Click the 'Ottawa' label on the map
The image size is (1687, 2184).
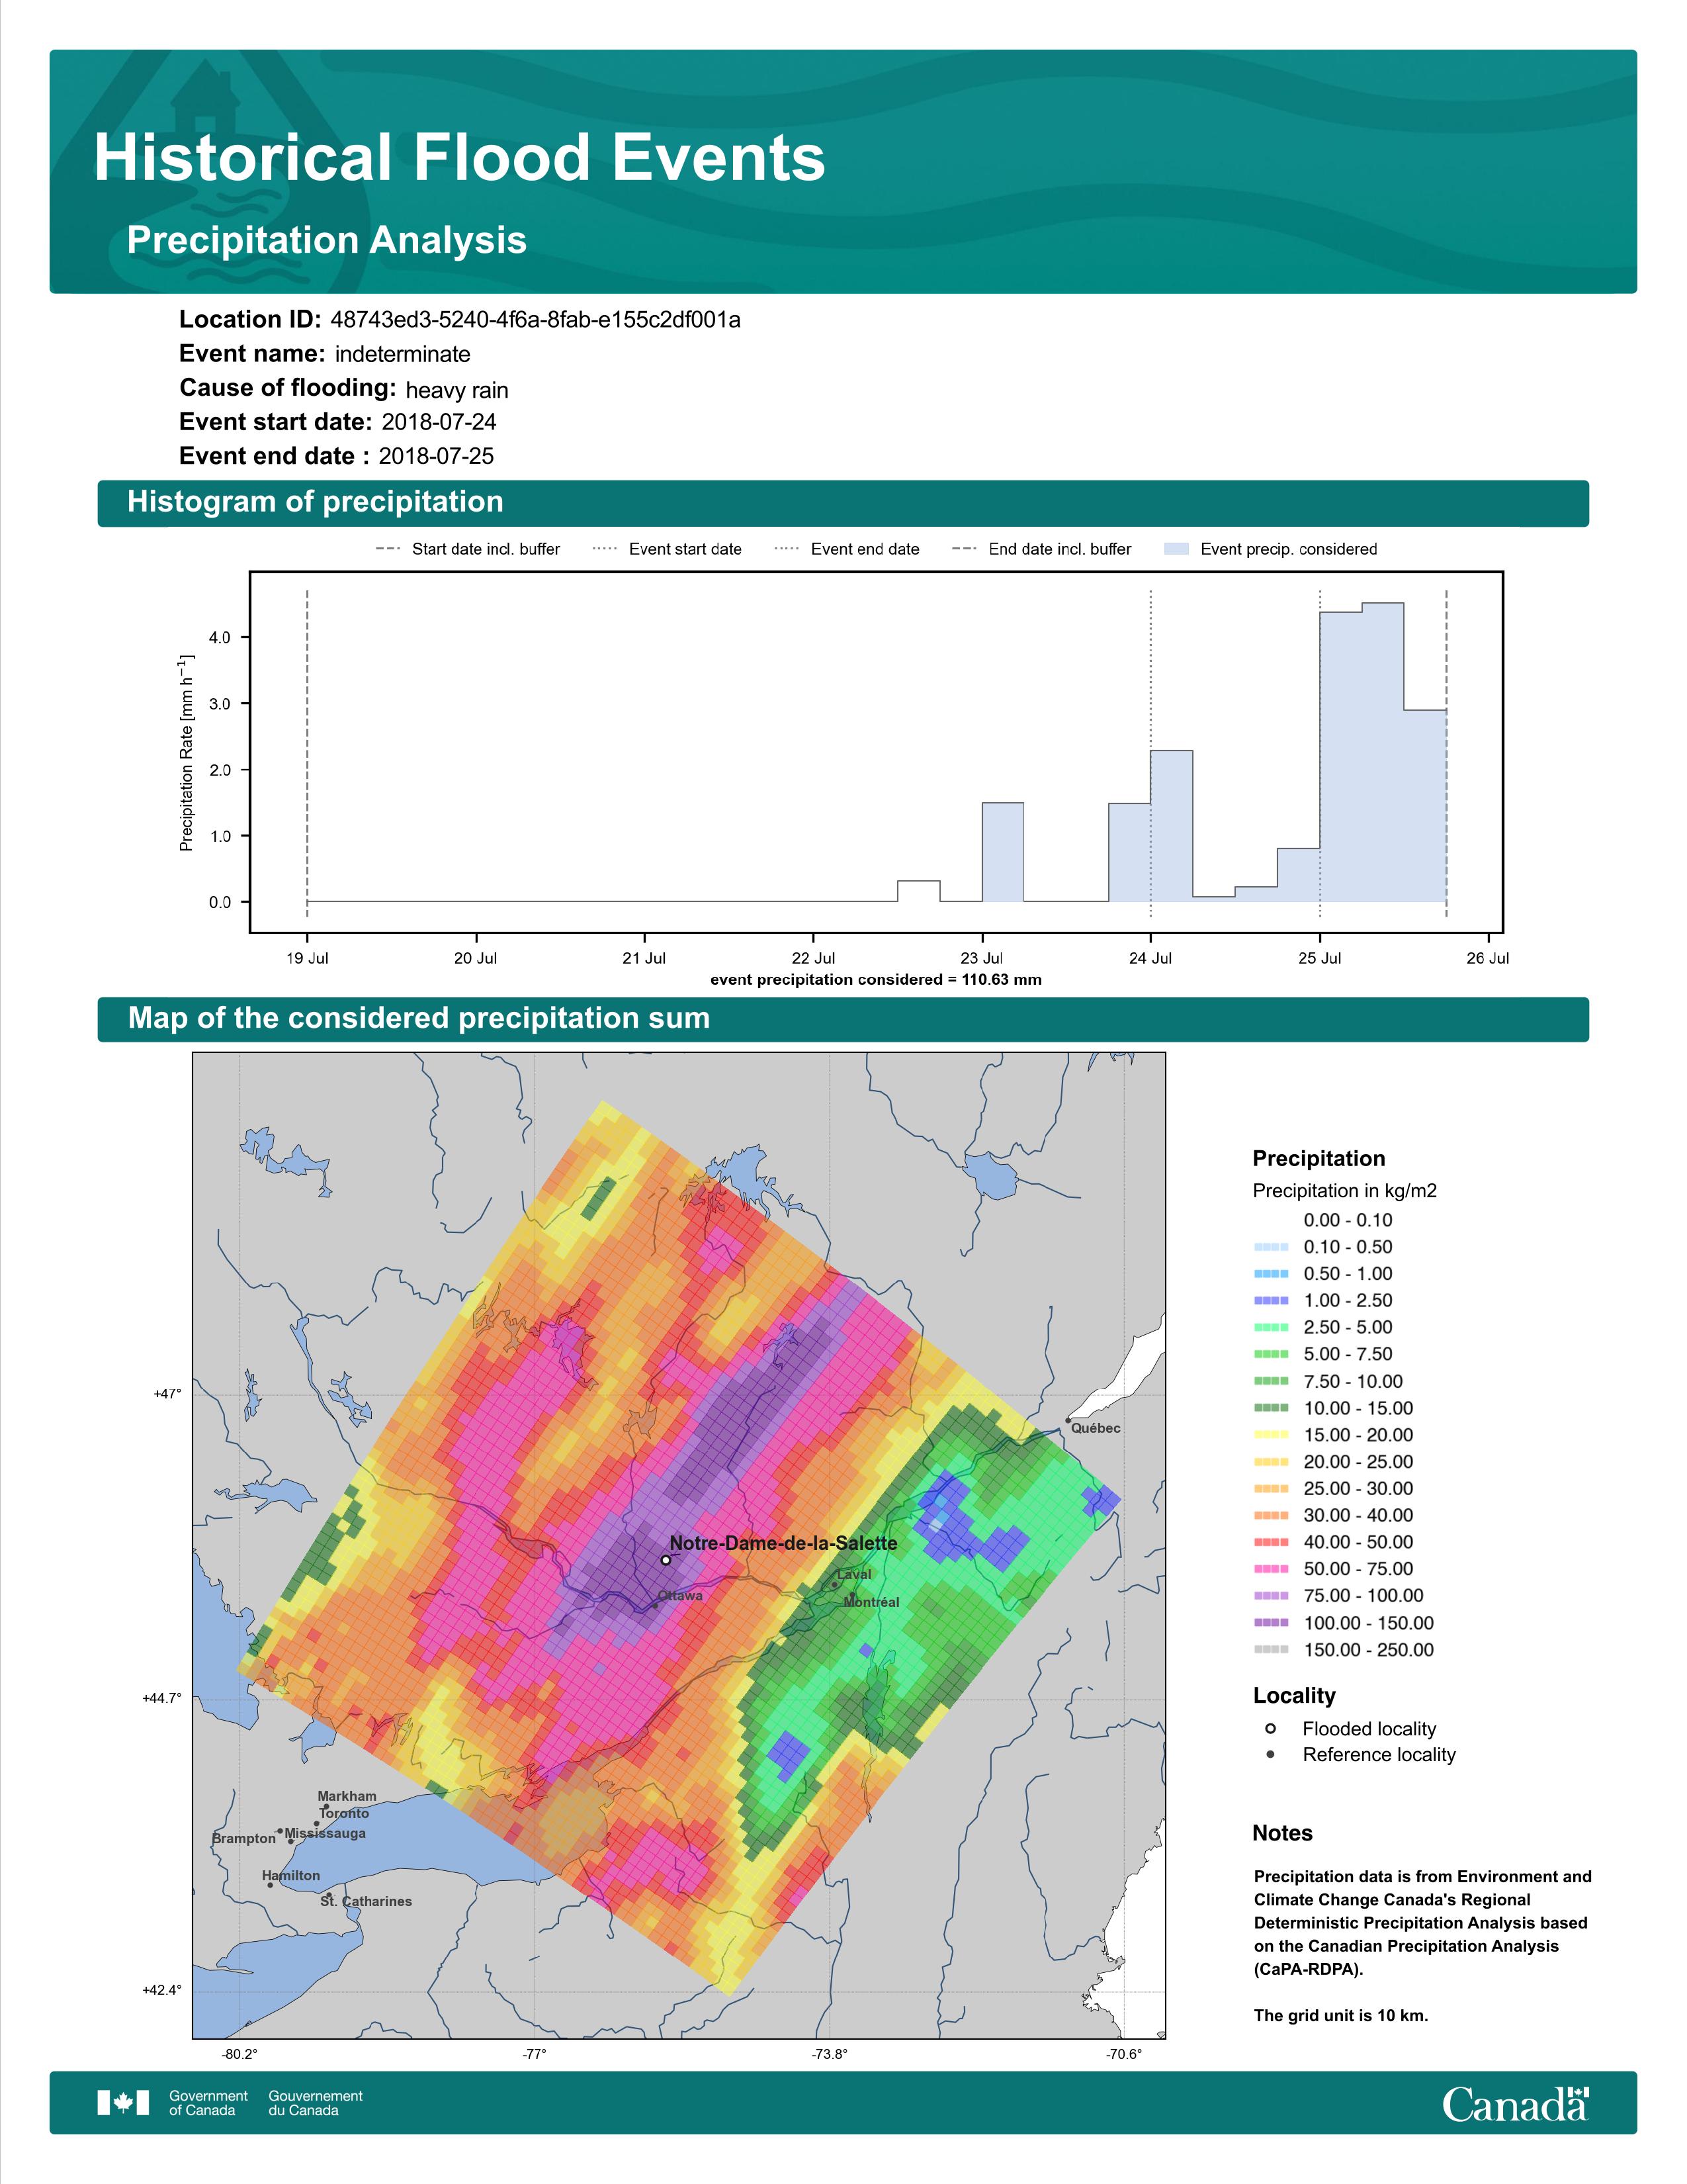[681, 1596]
